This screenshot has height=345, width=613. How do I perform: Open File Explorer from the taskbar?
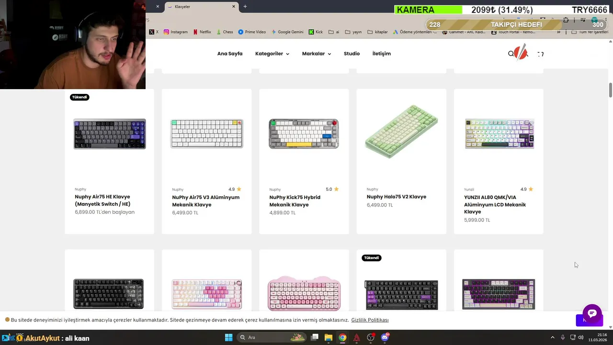[x=329, y=337]
